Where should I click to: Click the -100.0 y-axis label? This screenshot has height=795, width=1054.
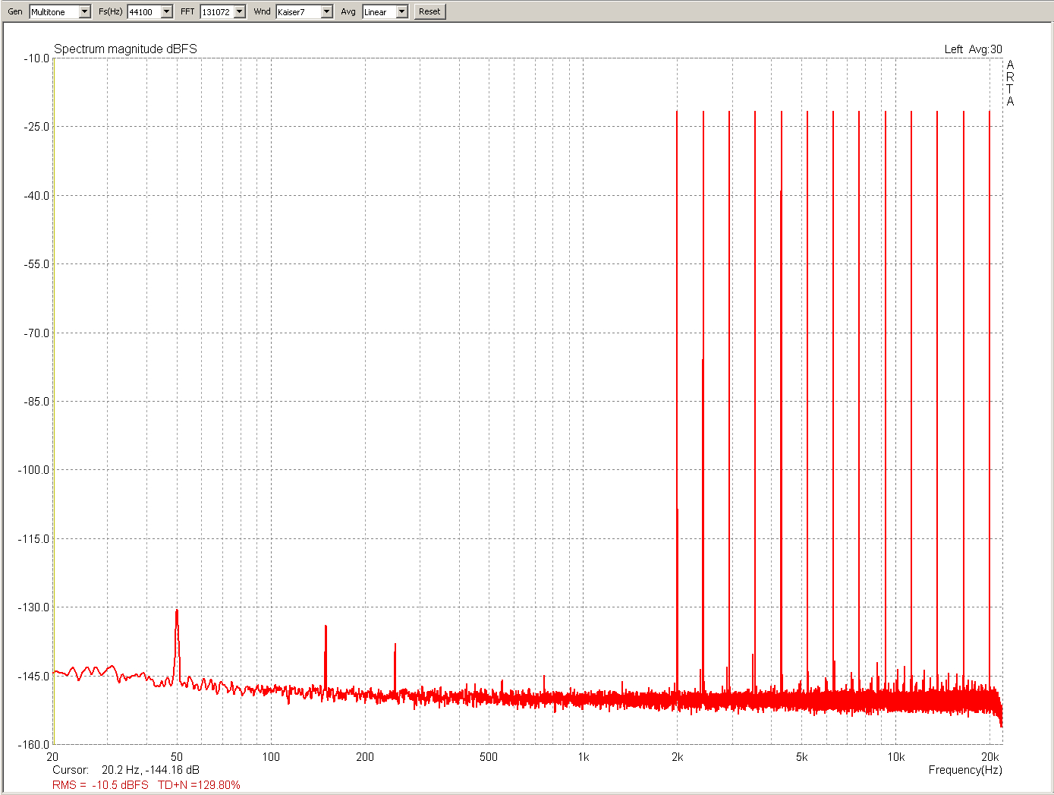[33, 470]
